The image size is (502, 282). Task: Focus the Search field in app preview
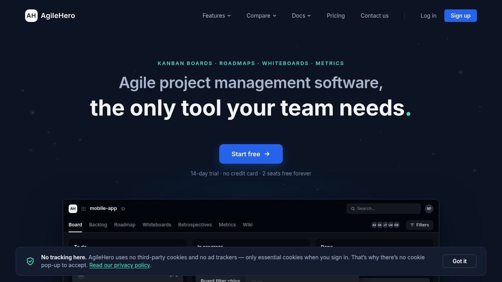click(x=384, y=209)
